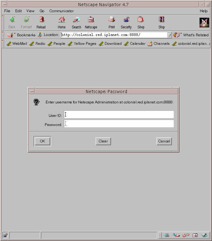Open Navigator from component bar icon
The image size is (212, 241).
tap(167, 235)
